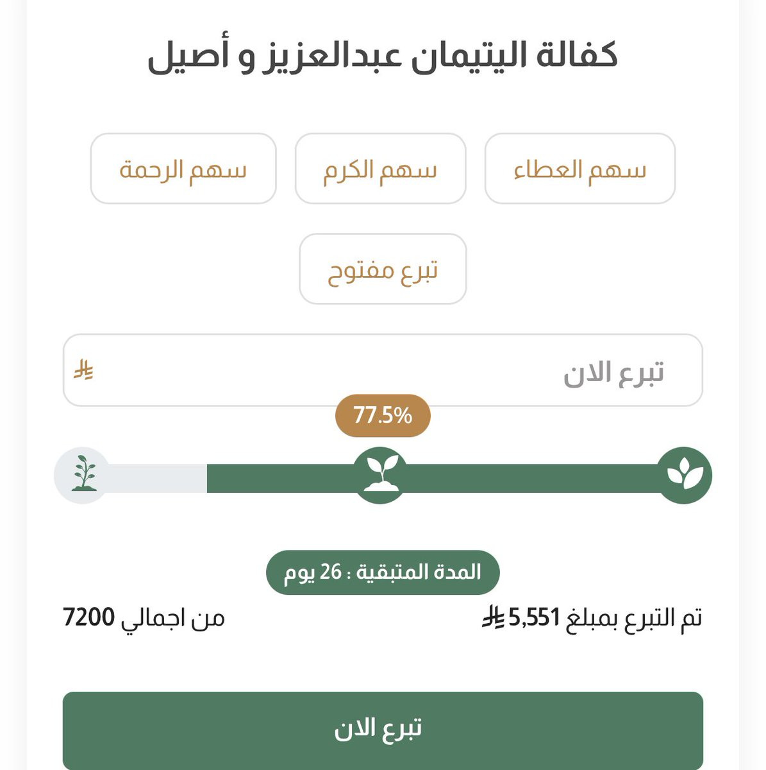Click the unfilled gray part of progress bar
Viewport: 766px width, 770px height.
157,478
